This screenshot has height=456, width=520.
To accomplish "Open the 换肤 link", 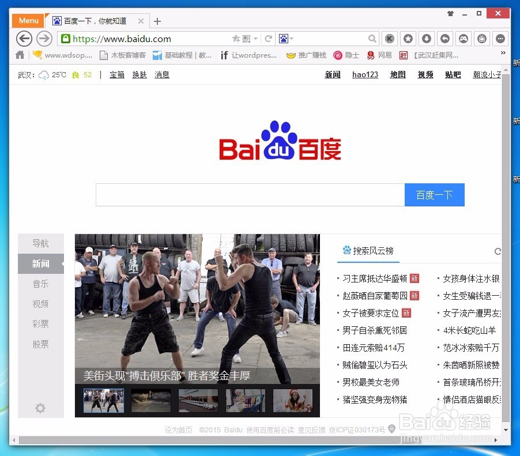I will 140,75.
